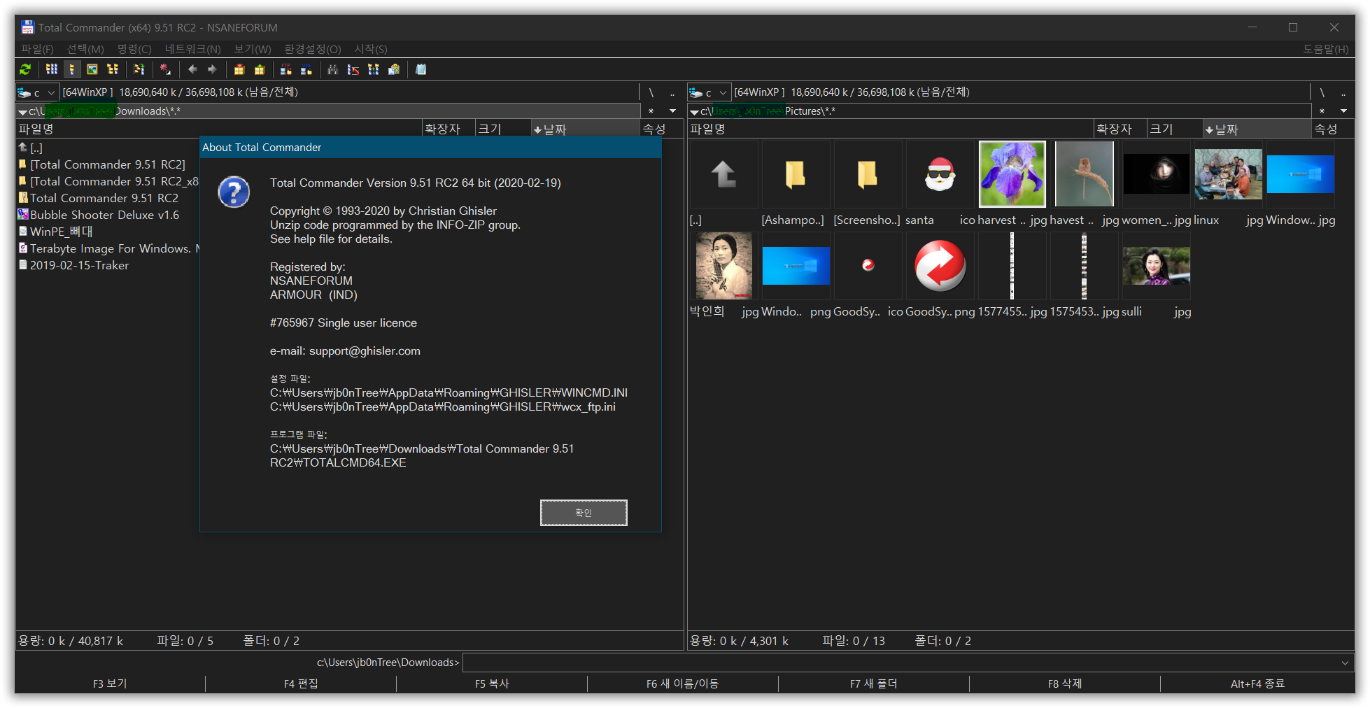Click F3 보기 function button

point(110,684)
